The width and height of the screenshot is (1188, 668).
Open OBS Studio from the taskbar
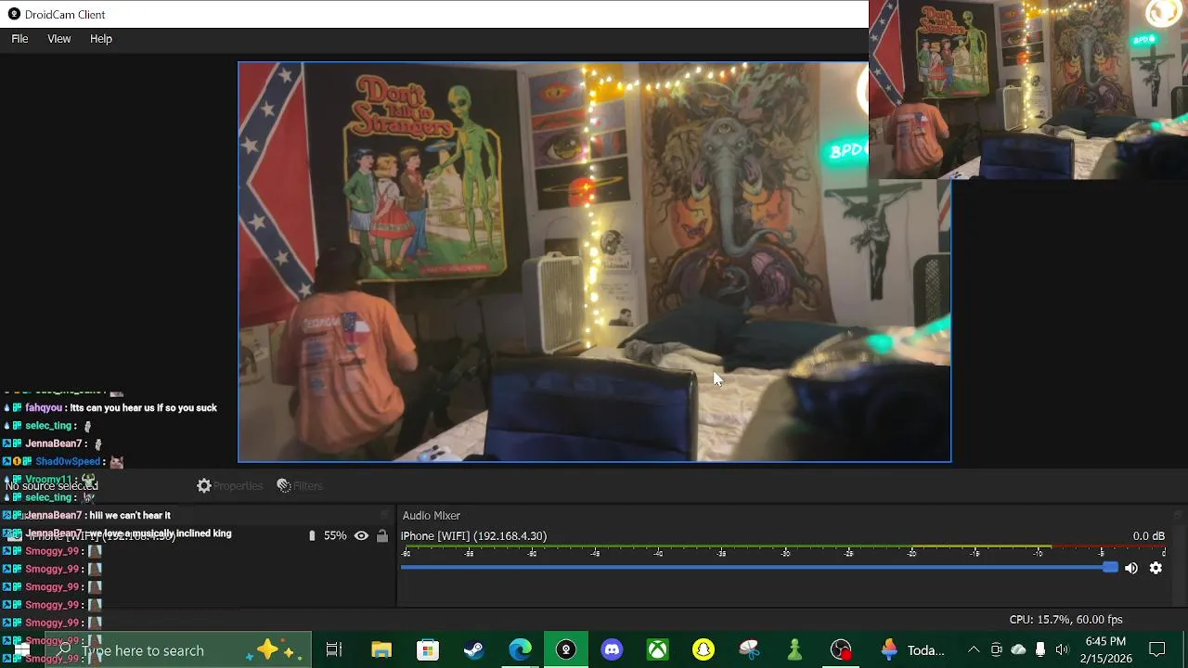coord(841,650)
